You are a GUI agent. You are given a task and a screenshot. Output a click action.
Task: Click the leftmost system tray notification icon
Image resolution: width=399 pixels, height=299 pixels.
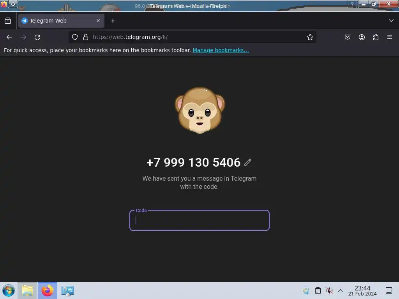[x=306, y=290]
